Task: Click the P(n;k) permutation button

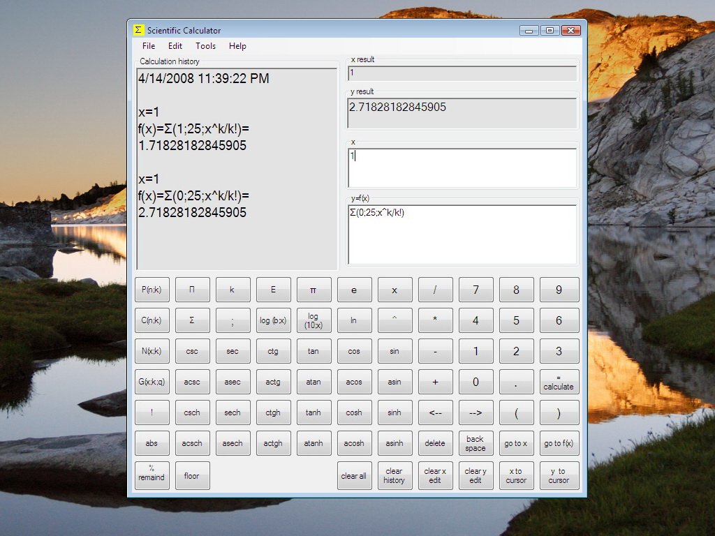Action: (x=152, y=290)
